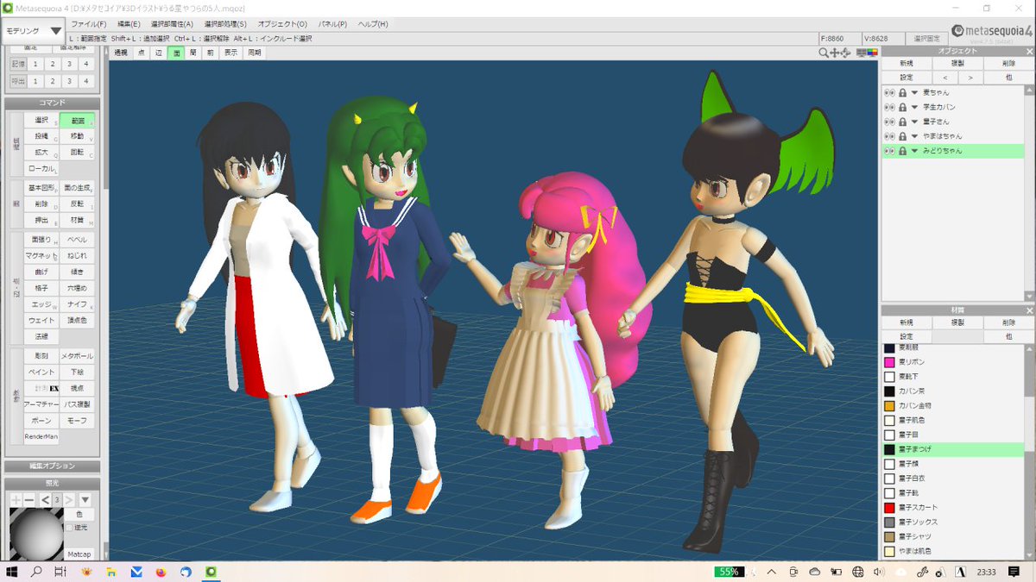Select the Knife (ナイフ) tool
This screenshot has width=1036, height=582.
[x=78, y=304]
